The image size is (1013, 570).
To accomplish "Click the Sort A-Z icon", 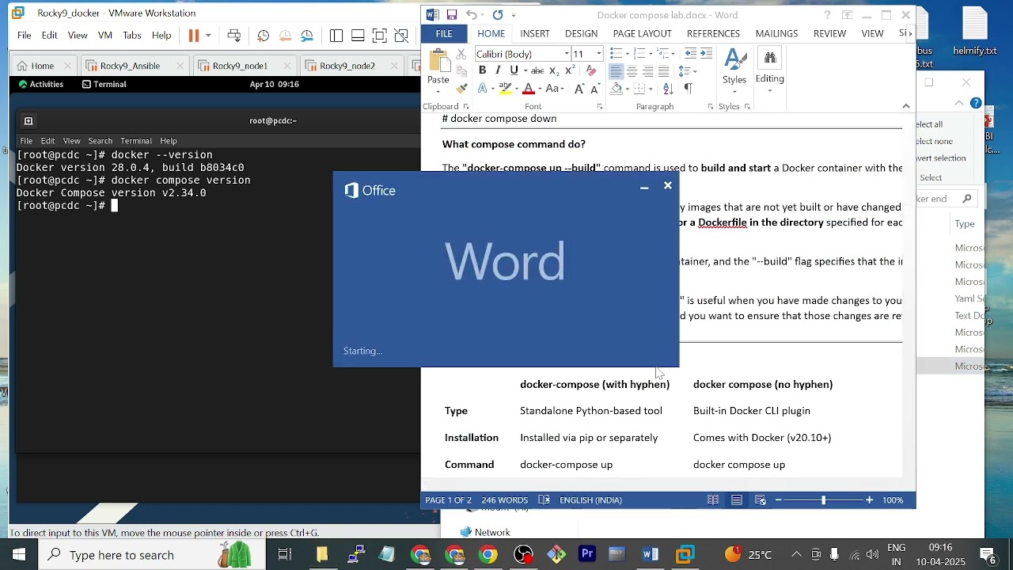I will pos(669,89).
